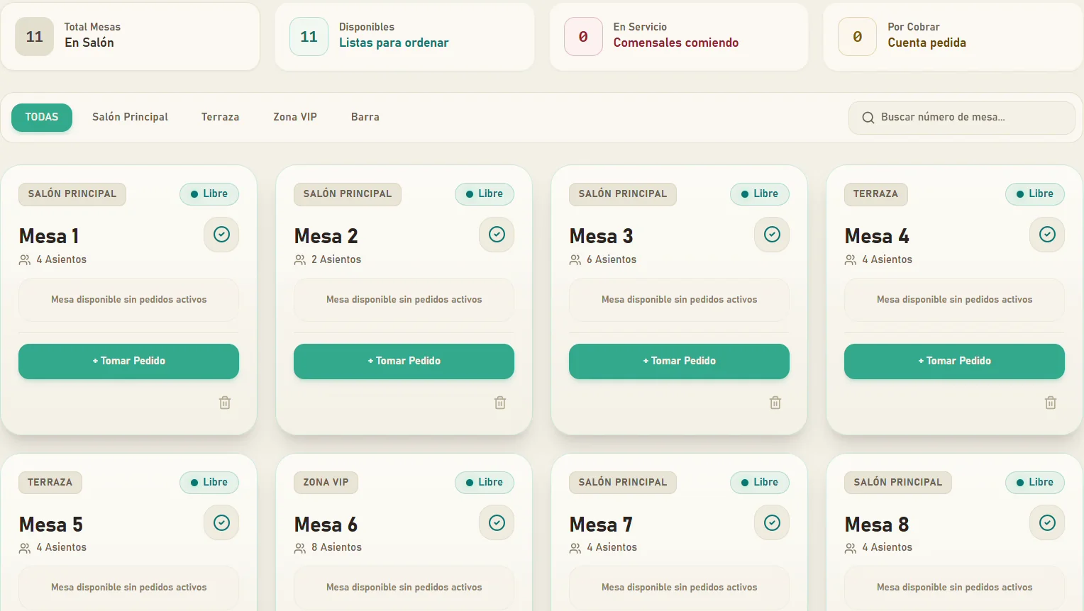Click the check-circle icon on Mesa 6
Screen dimensions: 1084x611
(497, 523)
